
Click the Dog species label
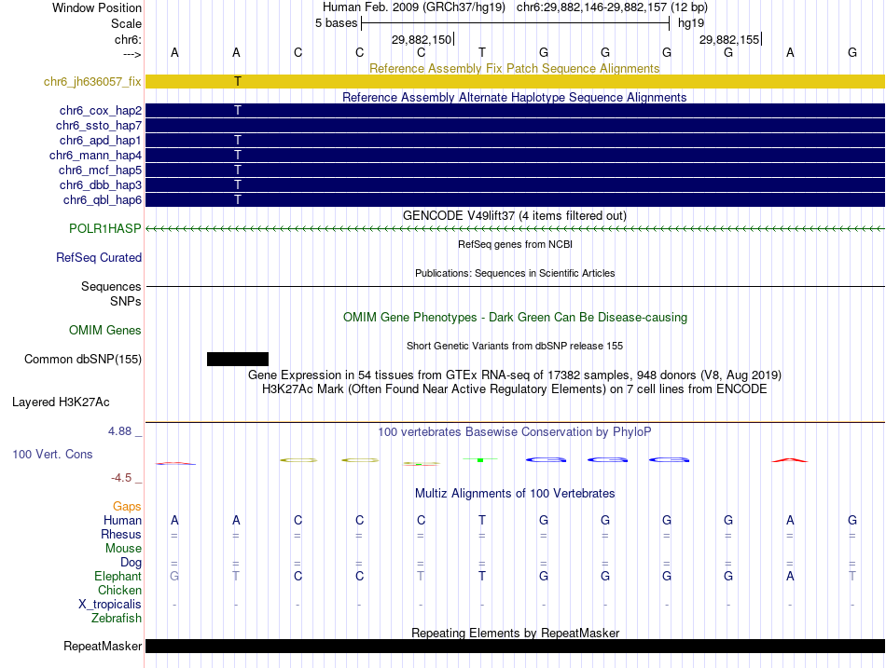(x=131, y=563)
